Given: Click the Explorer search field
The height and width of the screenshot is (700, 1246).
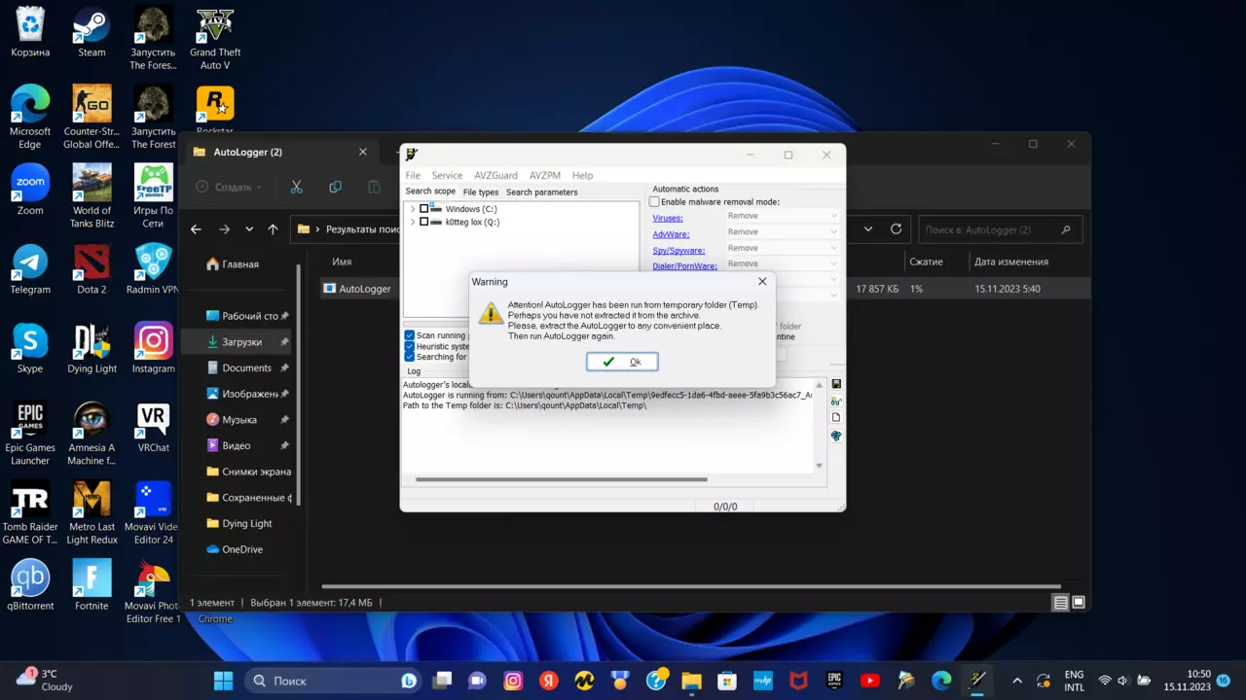Looking at the screenshot, I should pyautogui.click(x=1001, y=229).
